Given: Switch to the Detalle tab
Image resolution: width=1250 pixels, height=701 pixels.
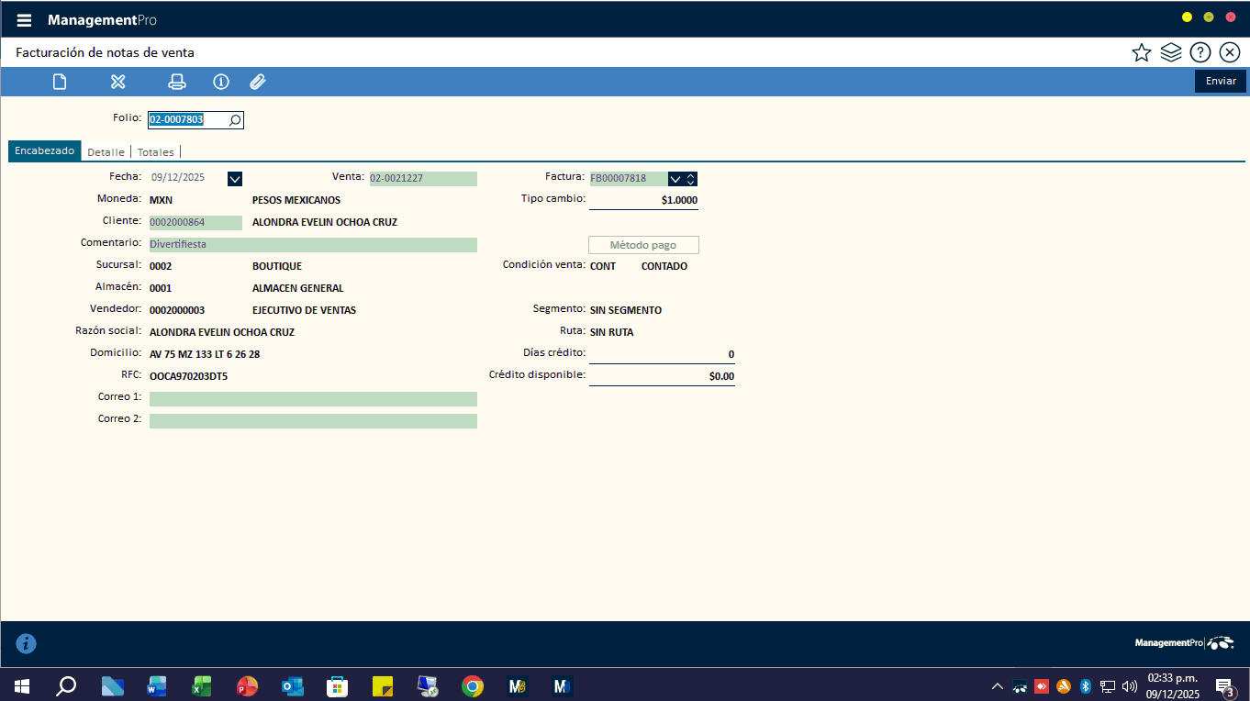Looking at the screenshot, I should [106, 152].
